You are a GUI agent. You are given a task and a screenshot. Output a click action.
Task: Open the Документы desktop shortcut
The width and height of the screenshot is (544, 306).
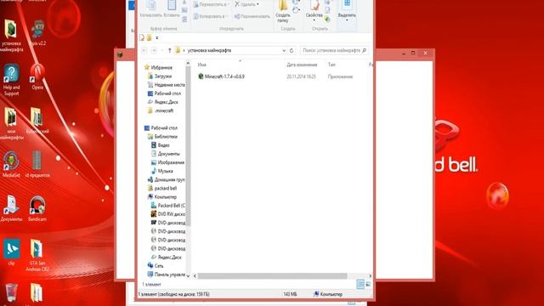tap(11, 208)
